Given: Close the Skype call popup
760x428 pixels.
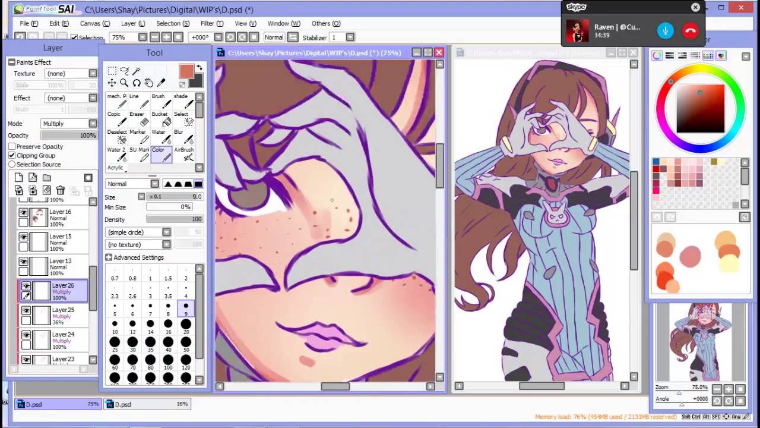Looking at the screenshot, I should click(x=695, y=7).
